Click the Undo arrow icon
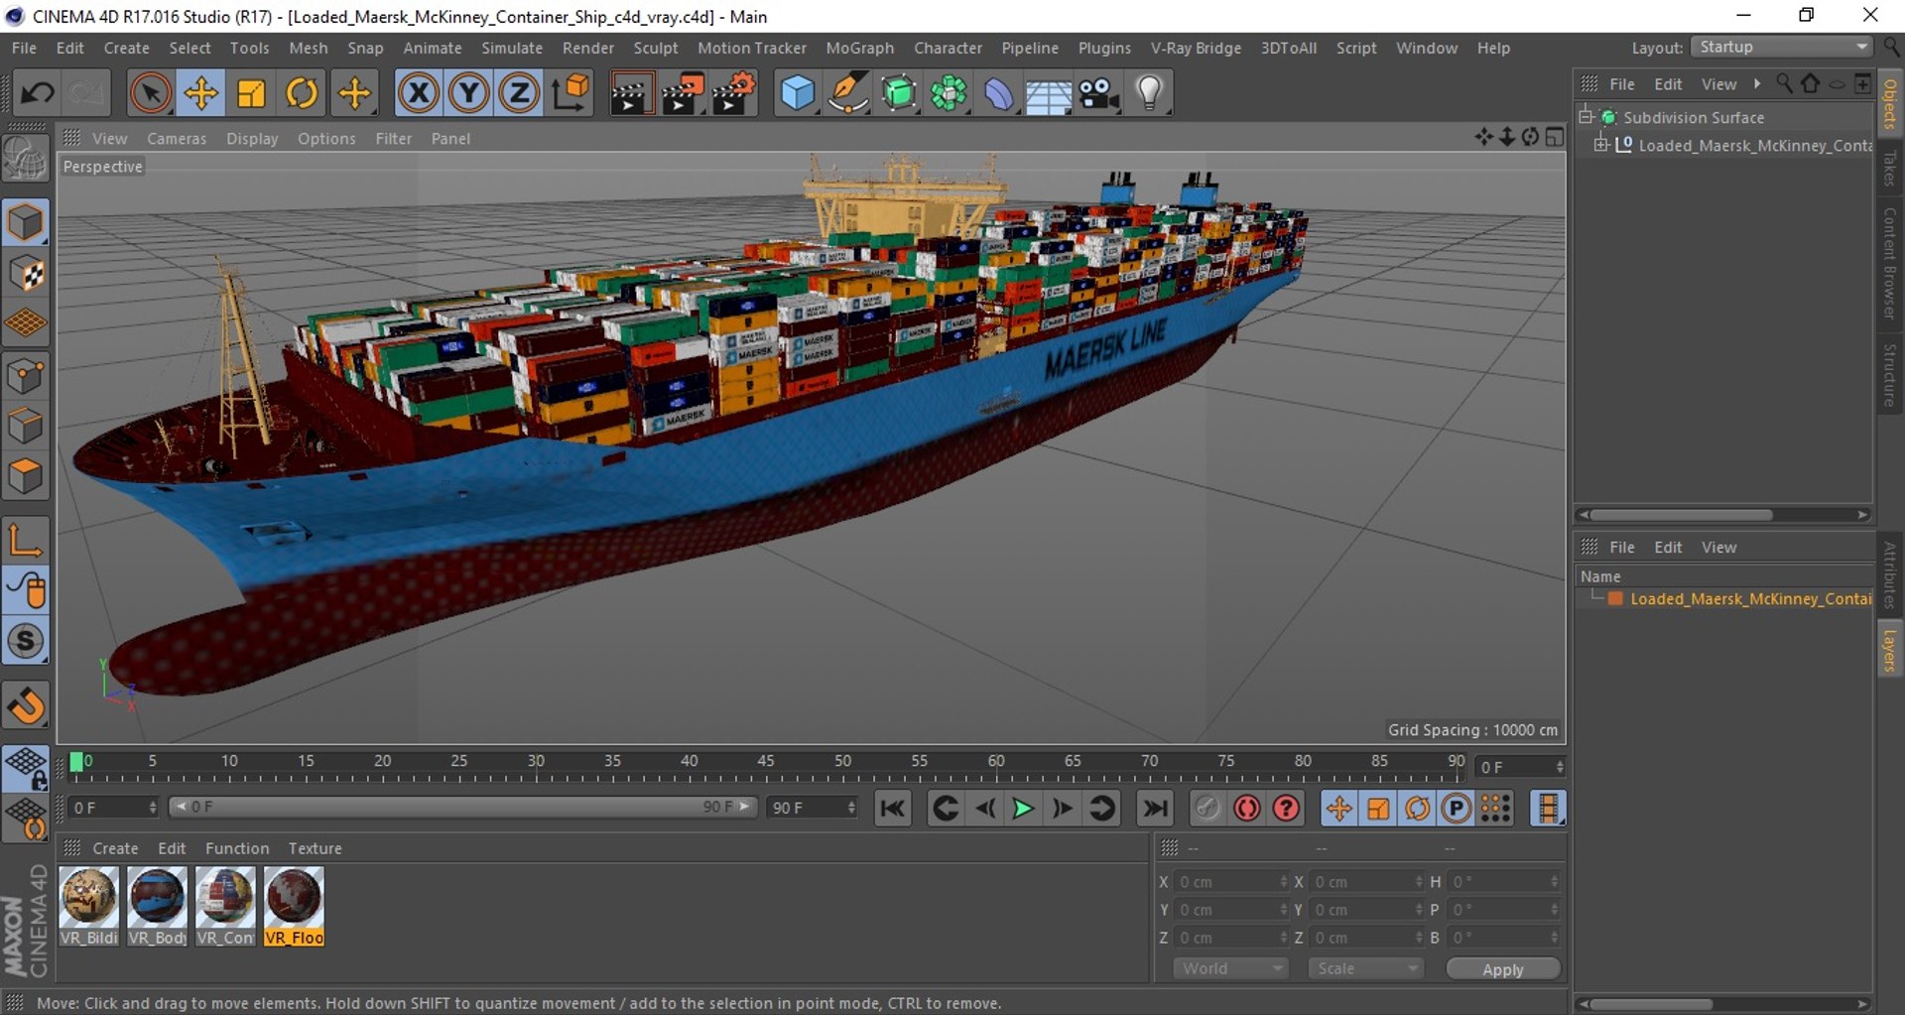Screen dimensions: 1905x1015 [x=38, y=93]
